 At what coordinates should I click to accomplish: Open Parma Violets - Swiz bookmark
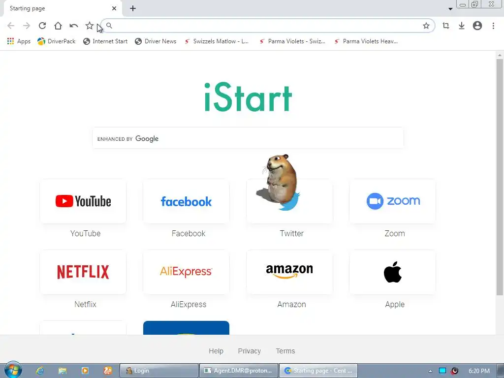292,41
